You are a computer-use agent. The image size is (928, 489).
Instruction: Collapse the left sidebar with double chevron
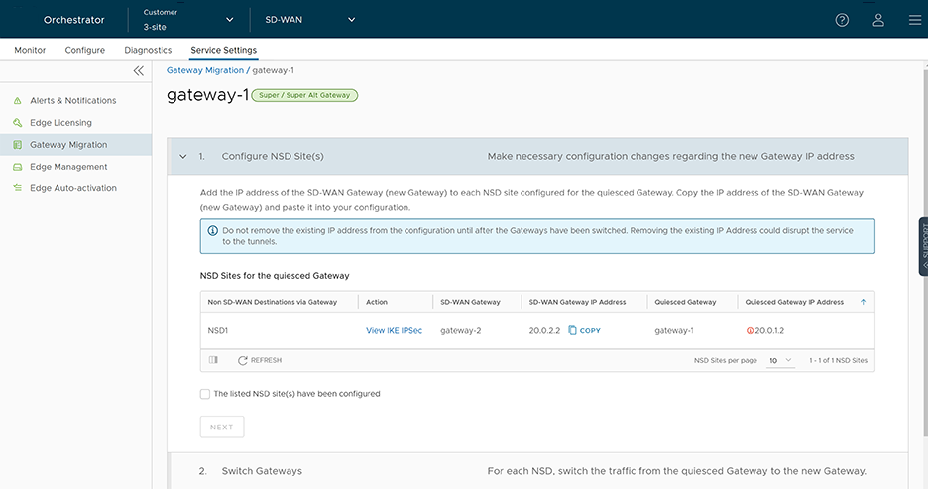pos(138,71)
